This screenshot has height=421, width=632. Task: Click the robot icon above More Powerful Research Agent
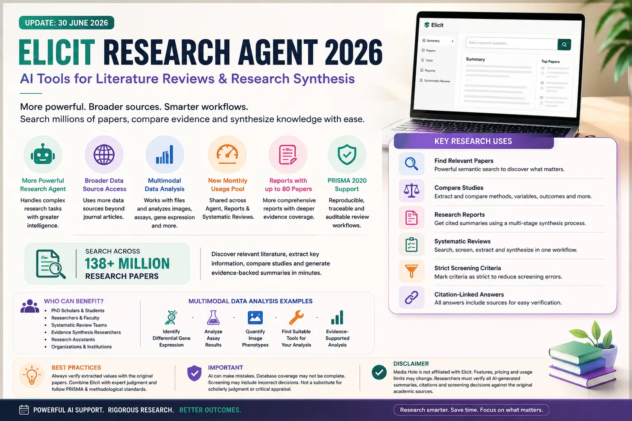(43, 155)
